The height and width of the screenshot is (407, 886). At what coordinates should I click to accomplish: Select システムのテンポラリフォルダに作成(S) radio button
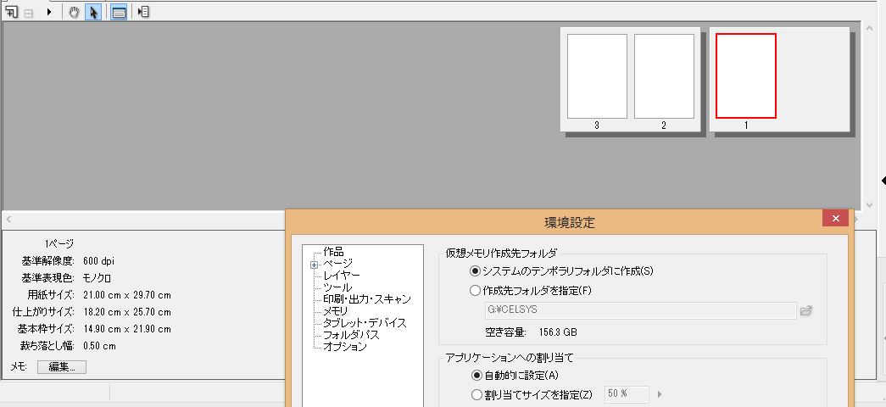(x=475, y=270)
